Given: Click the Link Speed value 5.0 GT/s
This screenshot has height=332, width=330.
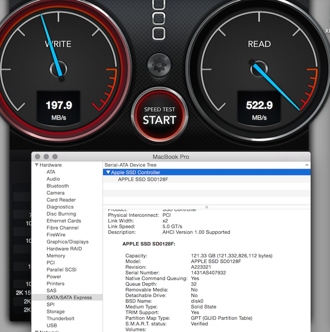Looking at the screenshot, I should coord(172,226).
